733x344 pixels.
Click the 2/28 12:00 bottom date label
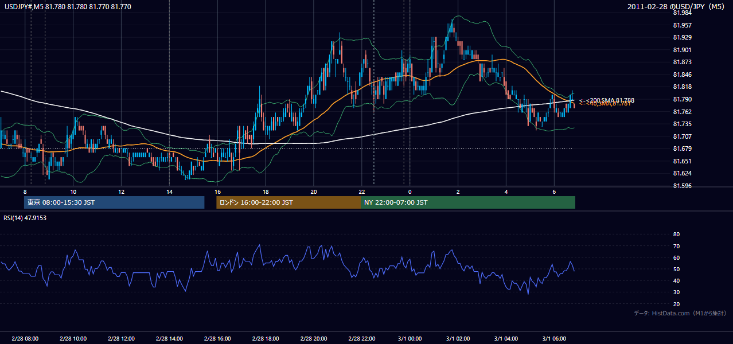[121, 339]
